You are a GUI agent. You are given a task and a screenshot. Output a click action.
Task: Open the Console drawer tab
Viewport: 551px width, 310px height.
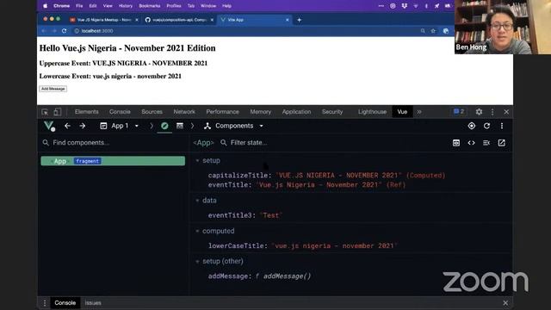(65, 302)
